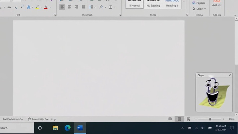Open the Select dropdown menu

199,9
